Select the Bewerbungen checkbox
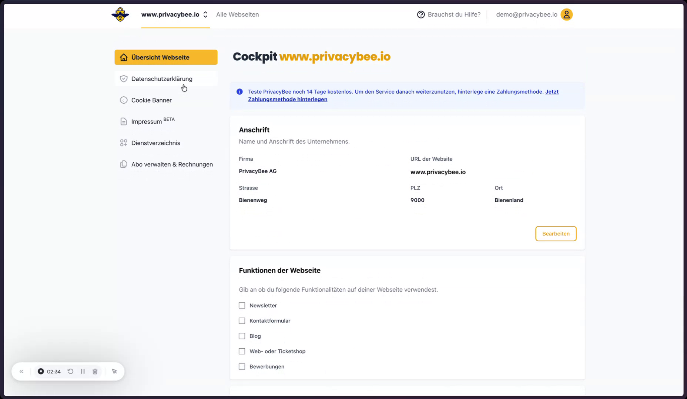The width and height of the screenshot is (687, 399). (x=242, y=366)
